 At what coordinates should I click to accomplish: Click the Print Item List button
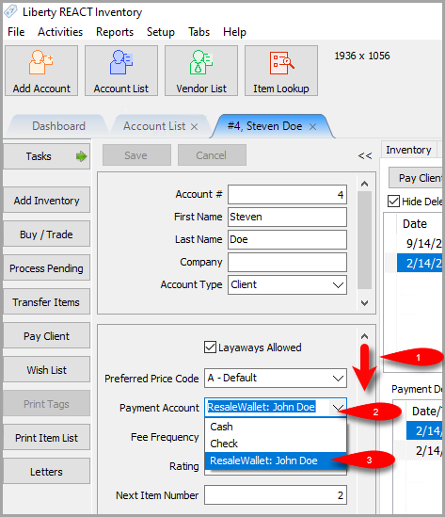46,438
